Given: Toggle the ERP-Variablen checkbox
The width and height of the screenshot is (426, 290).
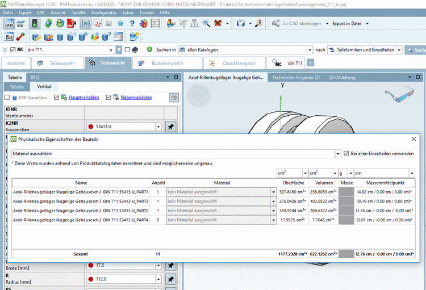Looking at the screenshot, I should coord(7,98).
